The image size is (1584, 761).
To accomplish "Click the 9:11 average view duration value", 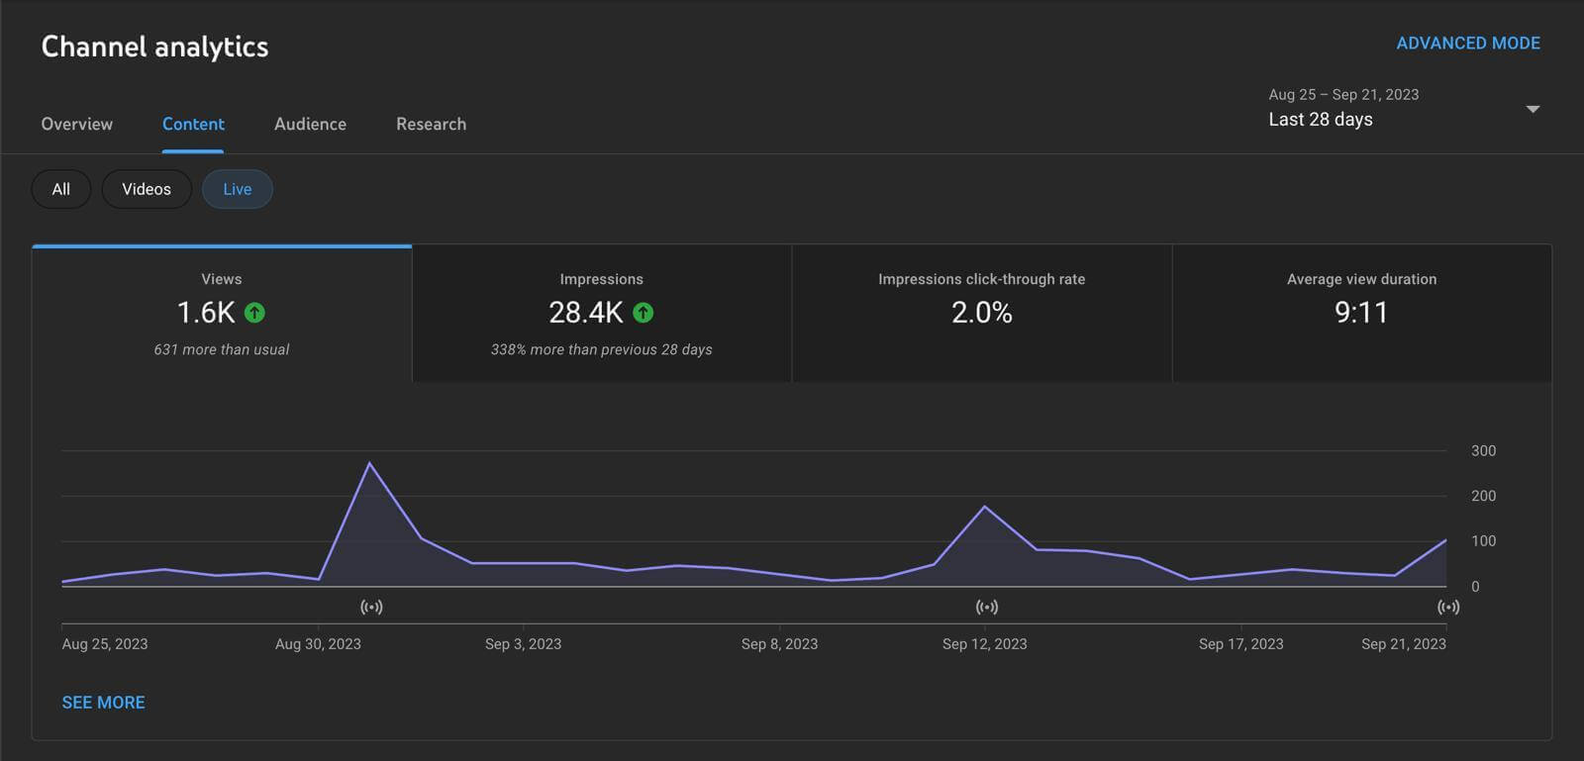I will point(1362,313).
